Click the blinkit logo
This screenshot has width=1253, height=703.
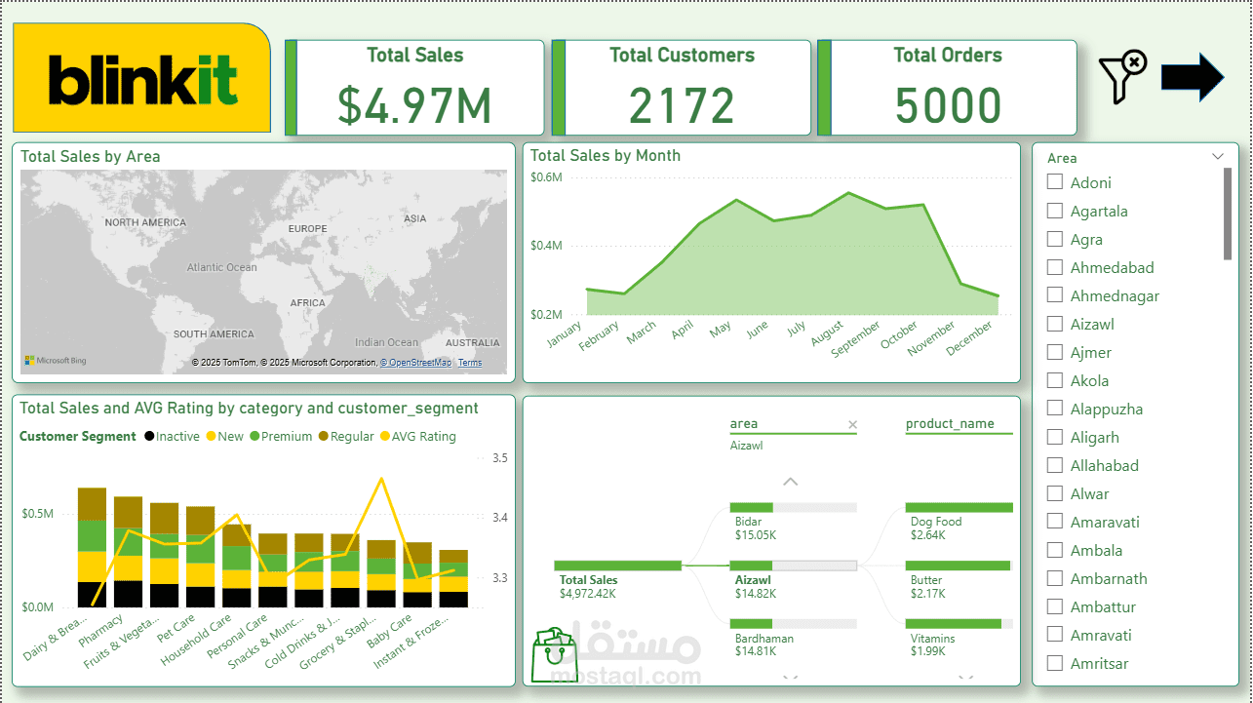click(142, 78)
